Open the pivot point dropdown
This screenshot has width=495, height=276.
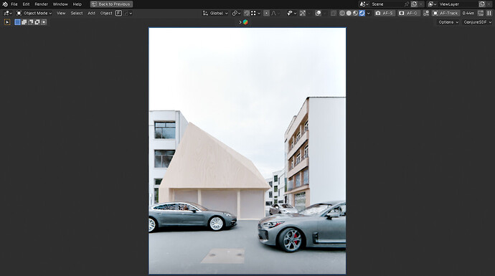(236, 13)
